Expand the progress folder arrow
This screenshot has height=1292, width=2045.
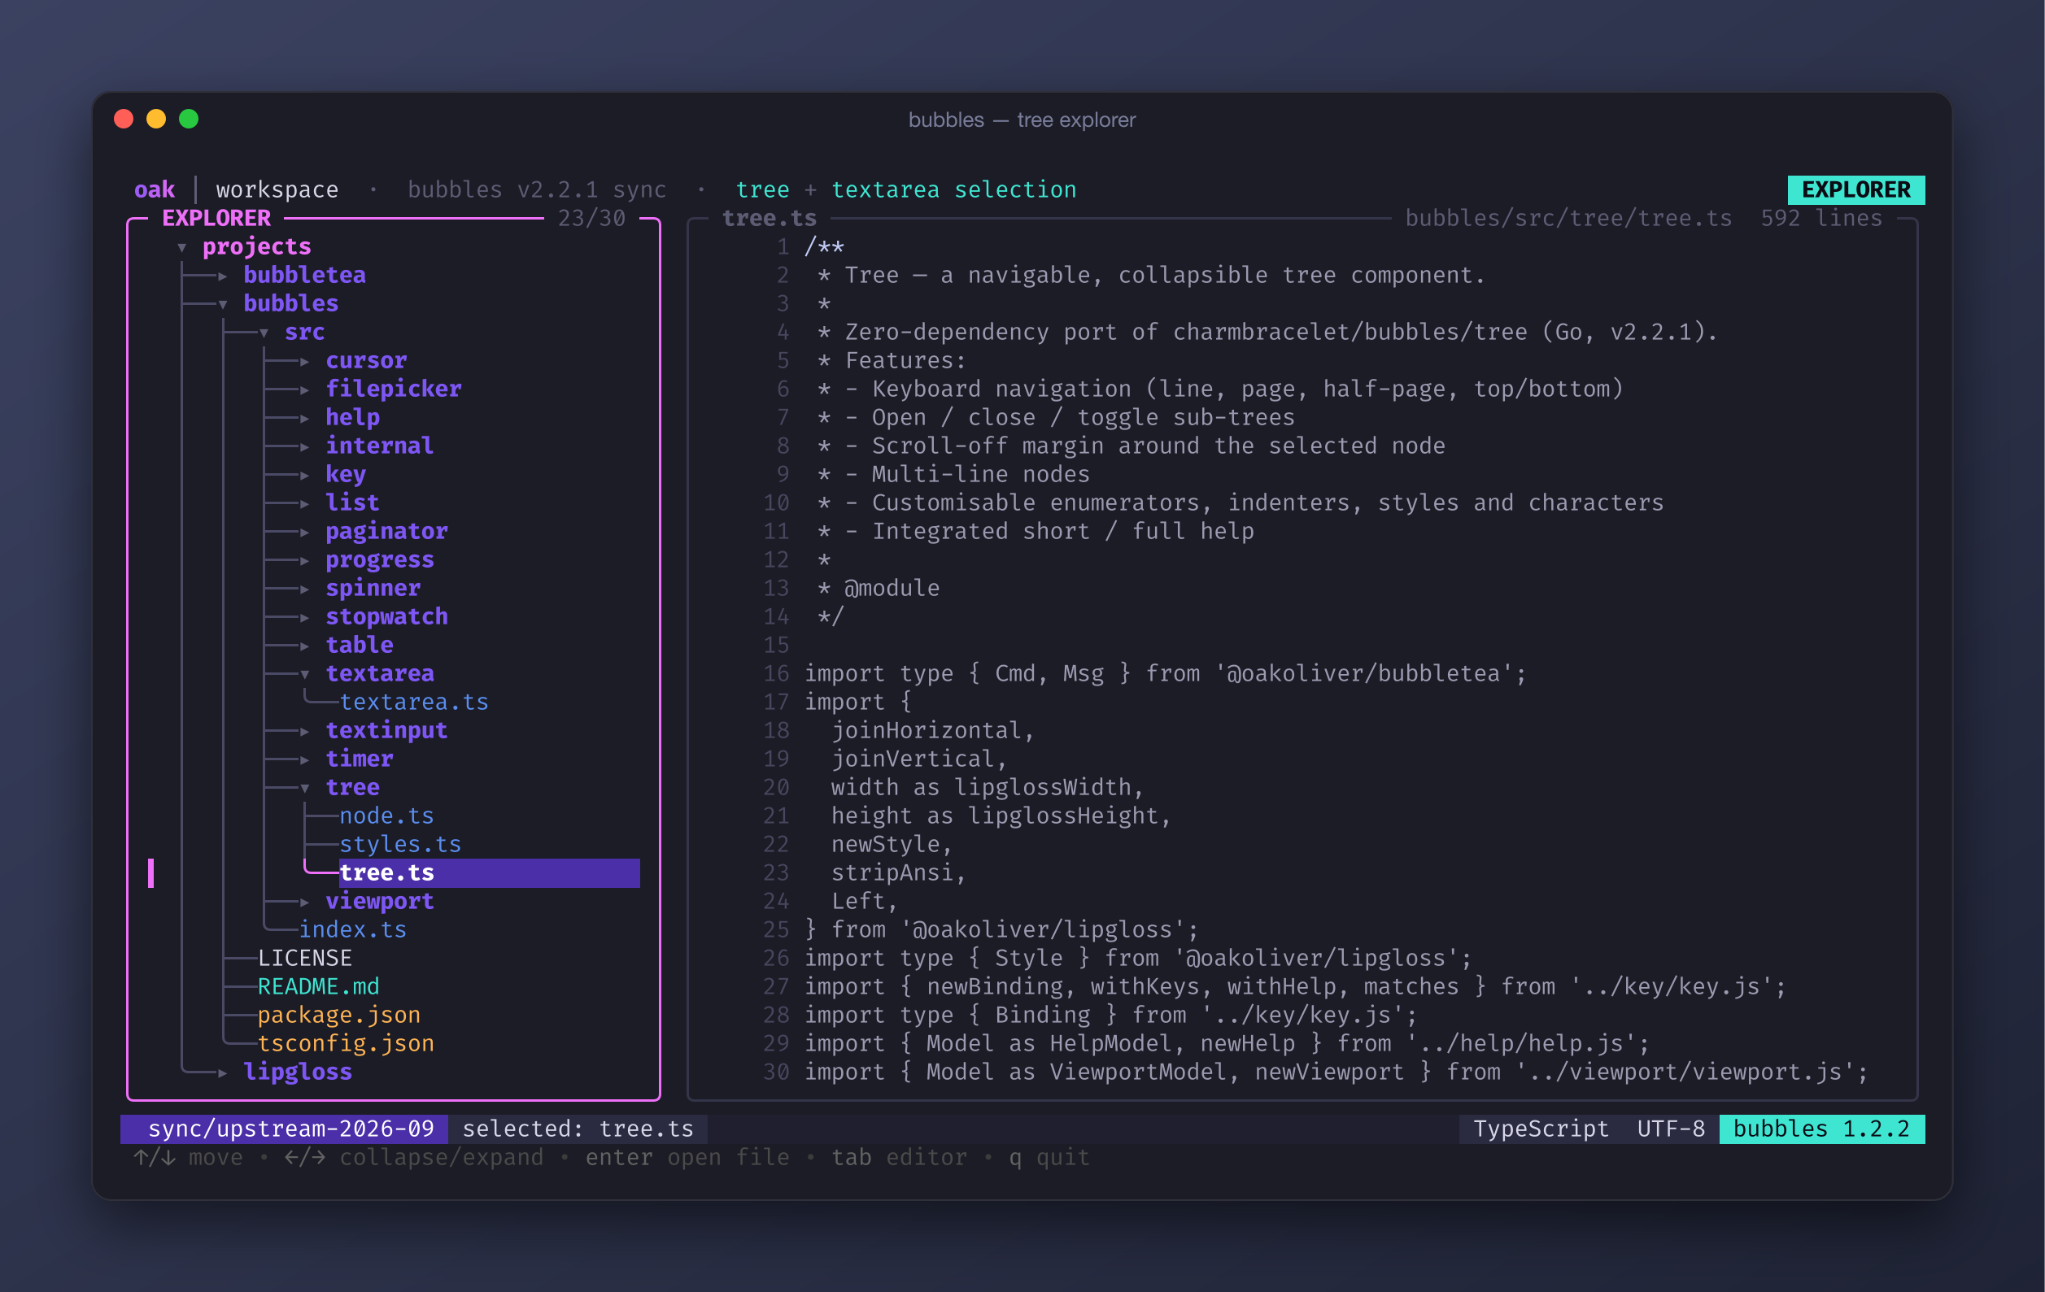pyautogui.click(x=305, y=560)
